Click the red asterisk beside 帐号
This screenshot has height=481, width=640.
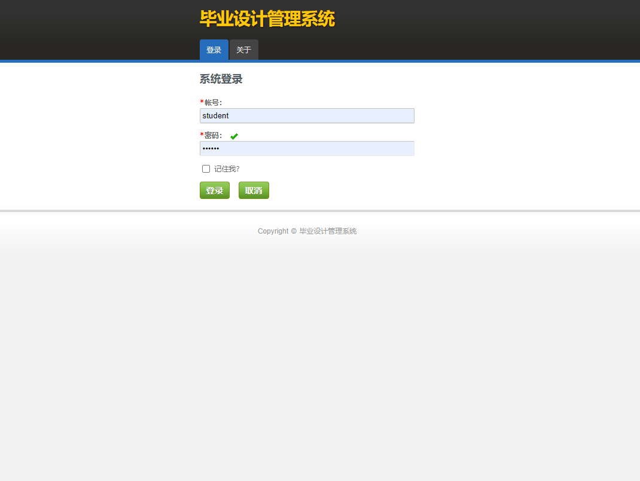click(x=202, y=102)
